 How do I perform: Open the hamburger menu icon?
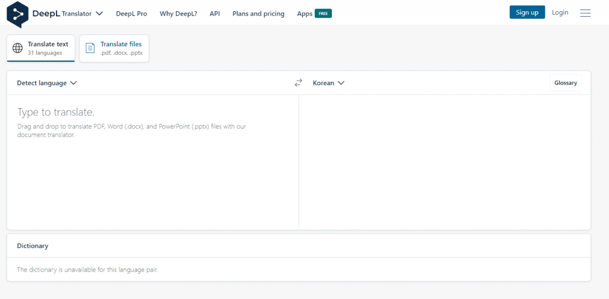[585, 13]
